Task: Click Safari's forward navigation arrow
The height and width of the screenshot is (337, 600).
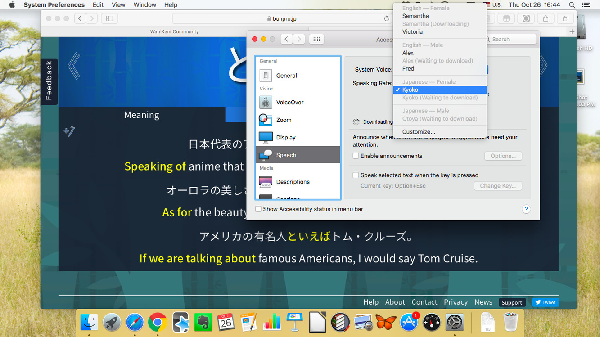Action: [x=92, y=18]
